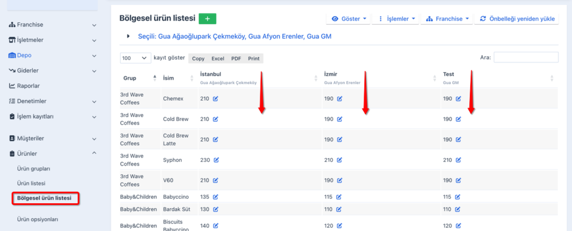The image size is (572, 231).
Task: Edit V60 price in İzmir column
Action: tap(340, 180)
